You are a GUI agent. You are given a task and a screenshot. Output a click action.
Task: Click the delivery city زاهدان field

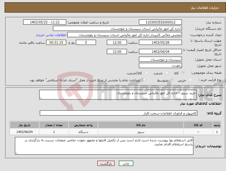(x=160, y=66)
